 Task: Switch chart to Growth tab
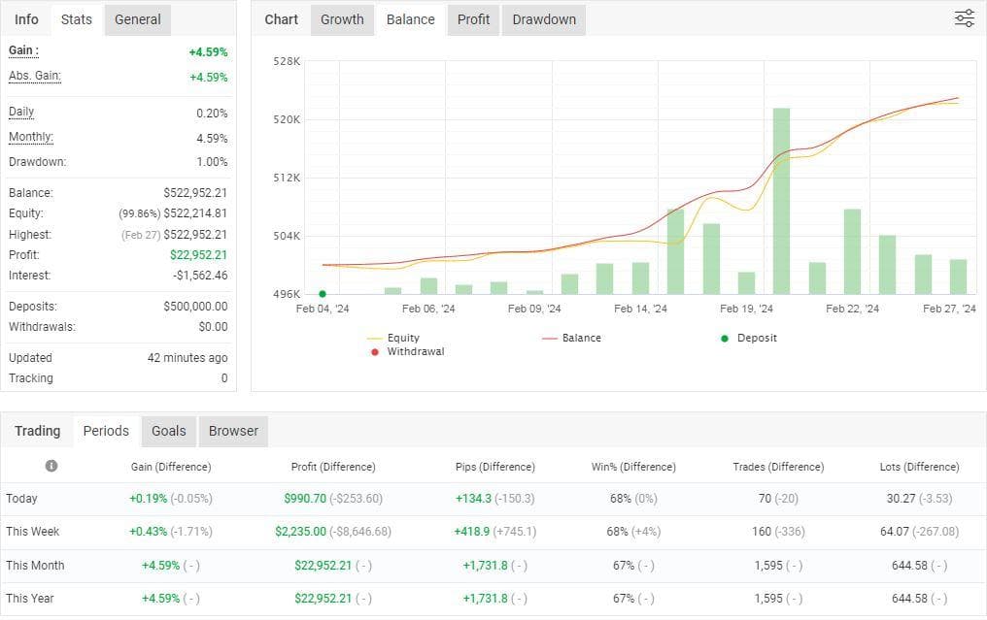(342, 19)
